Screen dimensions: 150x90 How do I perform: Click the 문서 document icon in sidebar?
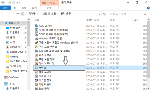tap(7, 37)
